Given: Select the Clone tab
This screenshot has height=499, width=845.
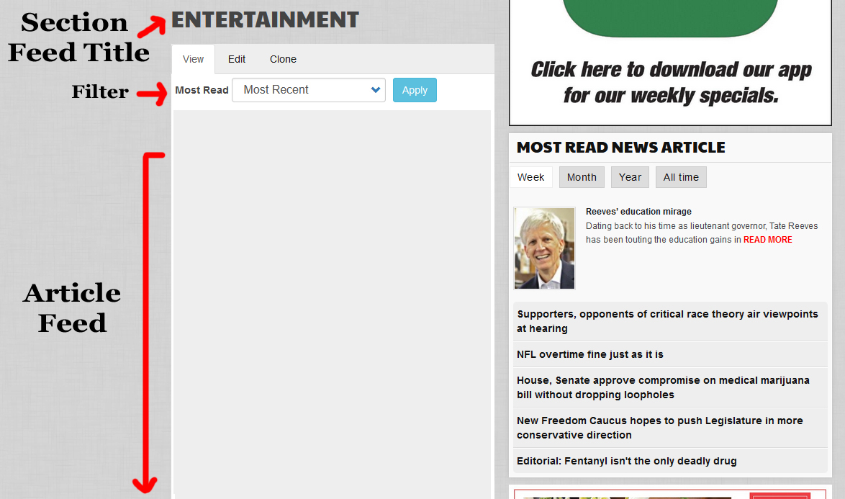Looking at the screenshot, I should (x=283, y=59).
